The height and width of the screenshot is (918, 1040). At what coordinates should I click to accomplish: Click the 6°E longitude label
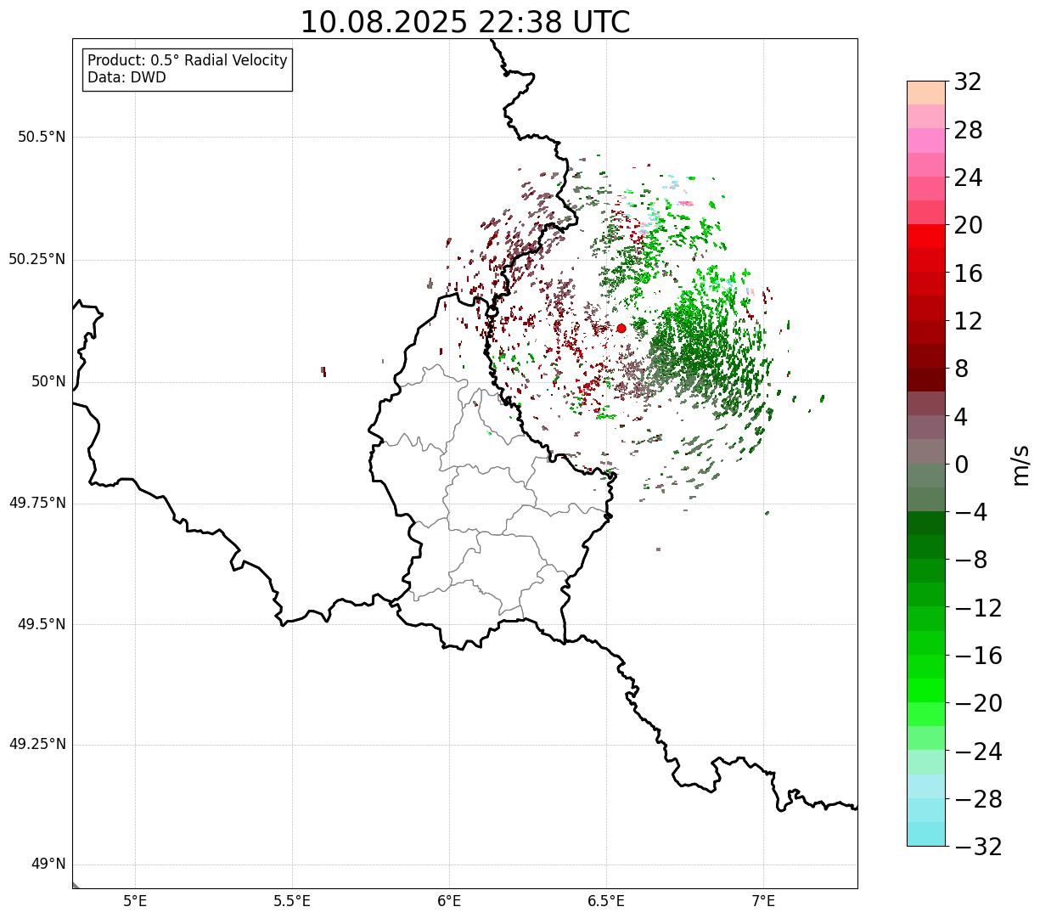click(449, 901)
